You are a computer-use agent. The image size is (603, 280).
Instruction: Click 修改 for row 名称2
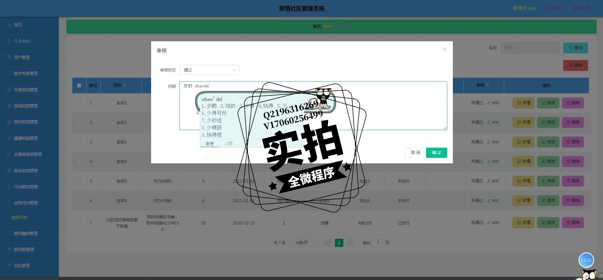coord(548,122)
